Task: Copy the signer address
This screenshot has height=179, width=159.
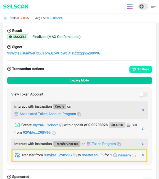Action: [104, 53]
